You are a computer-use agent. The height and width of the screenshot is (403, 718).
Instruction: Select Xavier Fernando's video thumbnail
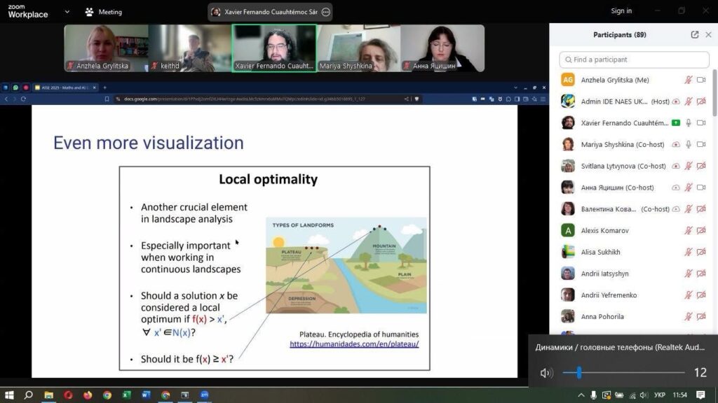coord(274,48)
